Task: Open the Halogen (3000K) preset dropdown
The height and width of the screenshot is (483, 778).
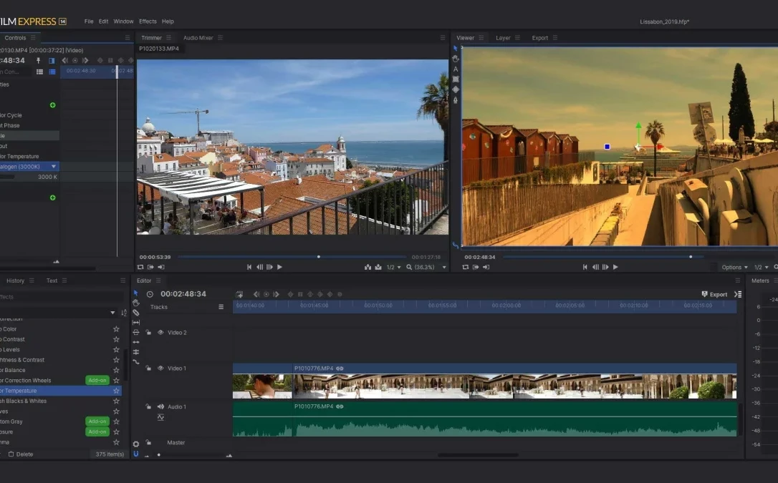Action: pyautogui.click(x=54, y=167)
